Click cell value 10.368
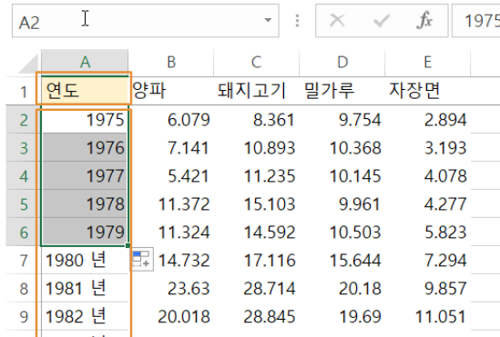500x337 pixels. coord(342,148)
